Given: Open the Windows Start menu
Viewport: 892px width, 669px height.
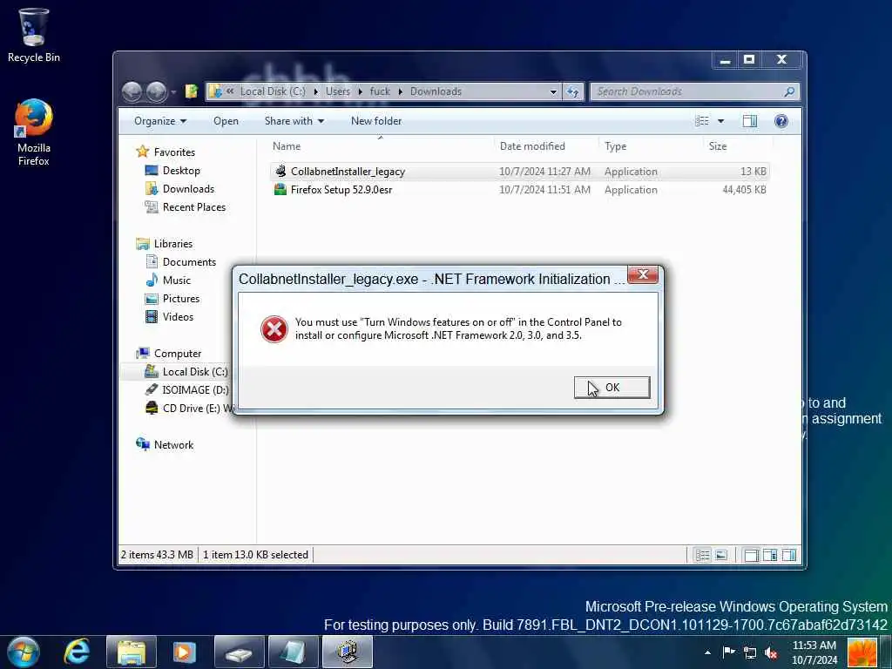Looking at the screenshot, I should coord(24,652).
